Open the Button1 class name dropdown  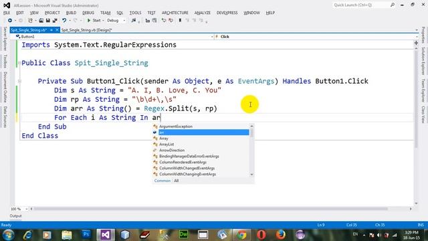pyautogui.click(x=212, y=37)
